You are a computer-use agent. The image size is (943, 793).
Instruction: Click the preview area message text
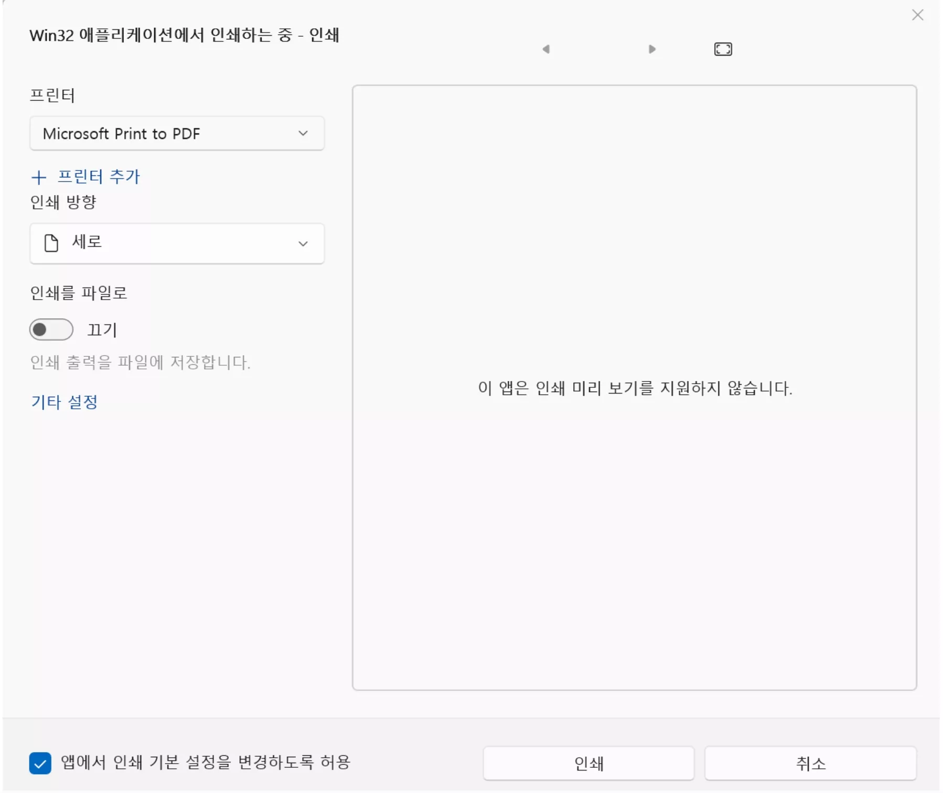point(634,389)
